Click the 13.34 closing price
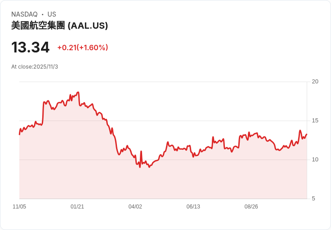The width and height of the screenshot is (331, 230). click(30, 48)
